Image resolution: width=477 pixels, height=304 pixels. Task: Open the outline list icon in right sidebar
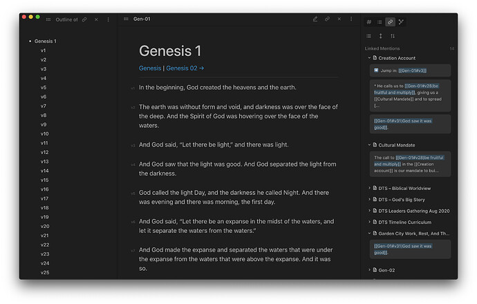point(380,22)
